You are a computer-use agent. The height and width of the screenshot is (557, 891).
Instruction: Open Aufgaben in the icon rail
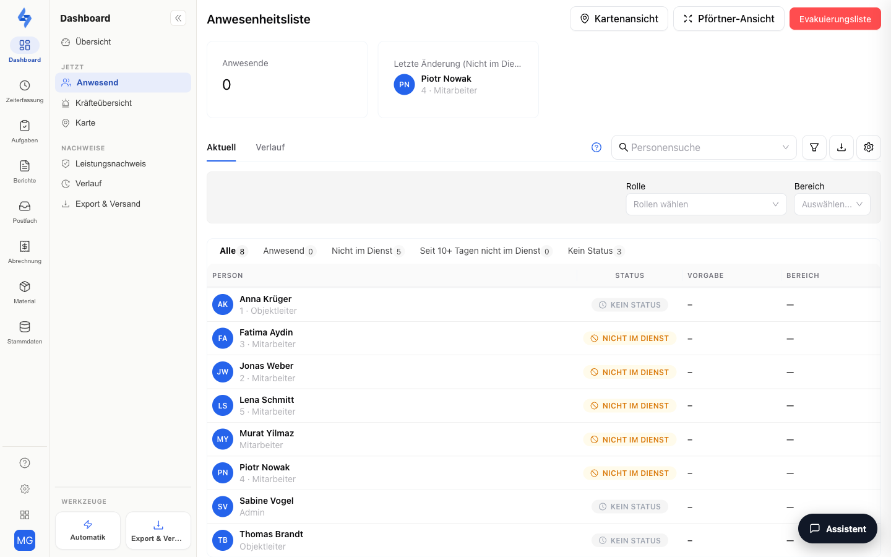coord(25,131)
